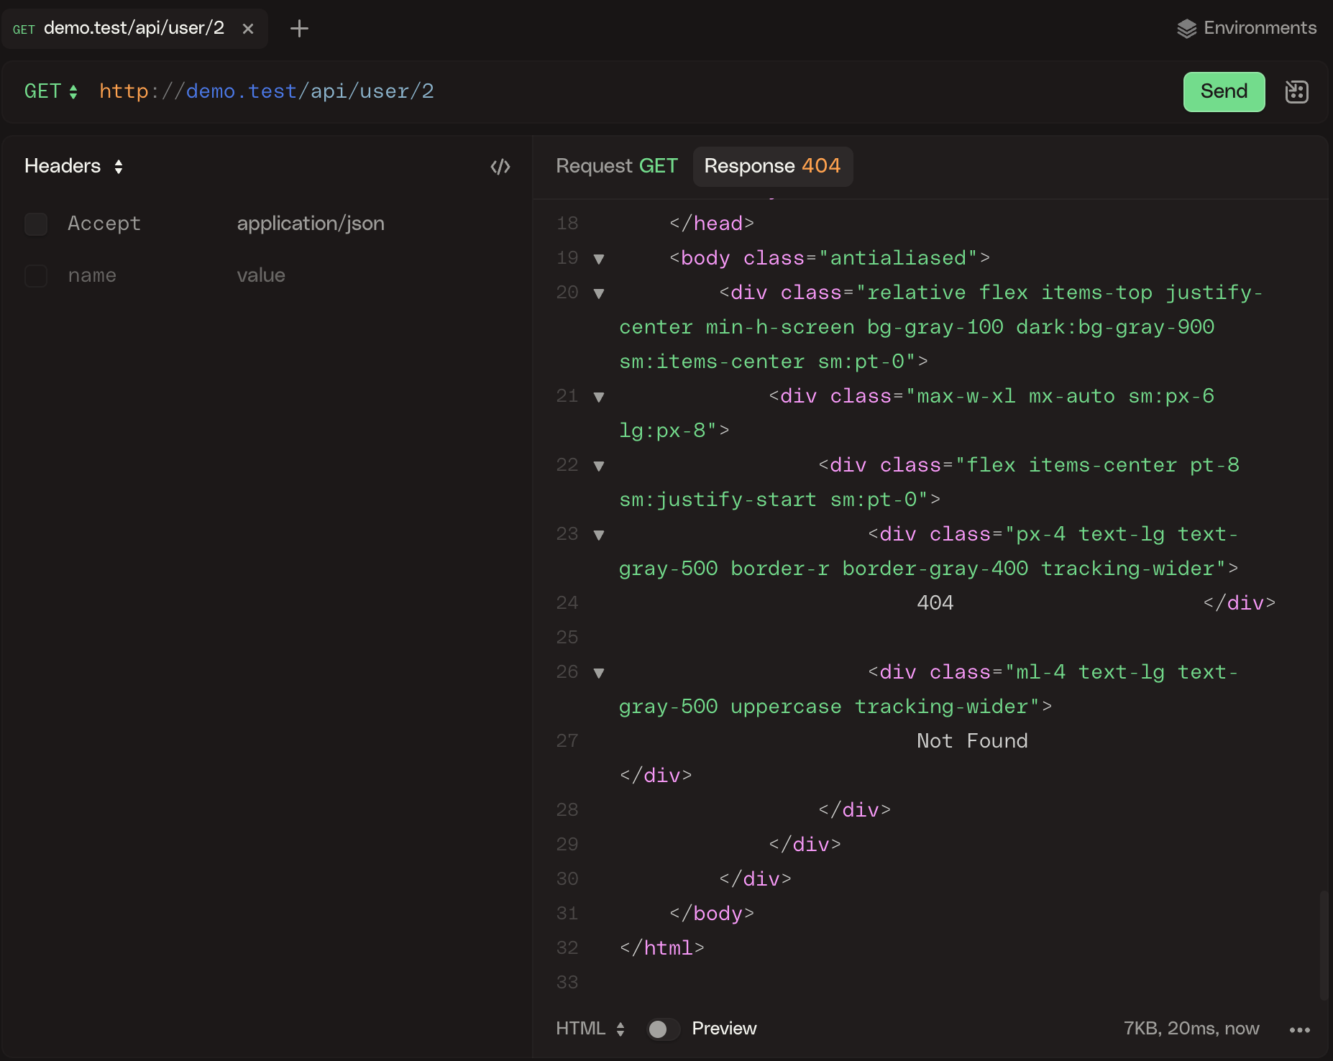Image resolution: width=1333 pixels, height=1061 pixels.
Task: Add a new request tab
Action: [299, 29]
